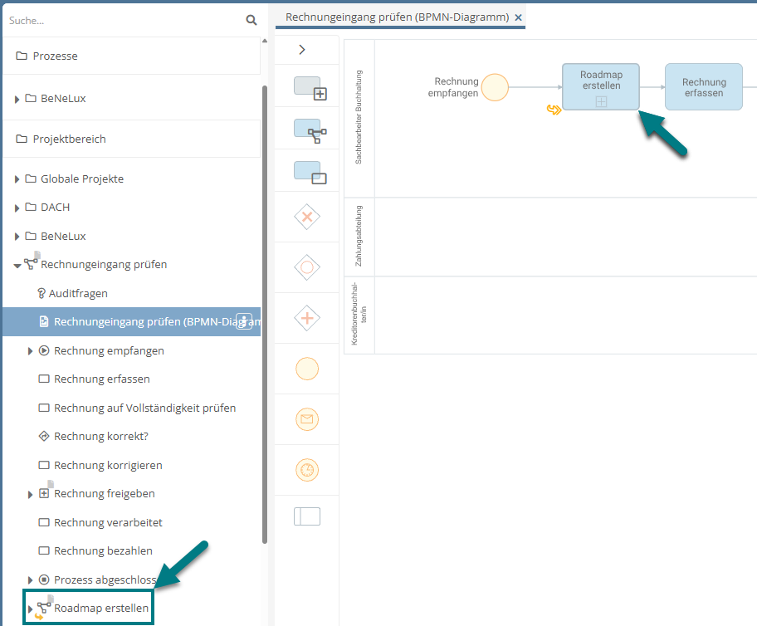The image size is (757, 626).
Task: Expand the Rechnung empfangen tree node
Action: click(x=30, y=351)
